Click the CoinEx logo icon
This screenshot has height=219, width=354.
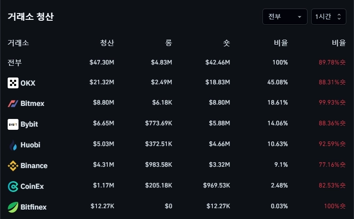(x=13, y=186)
